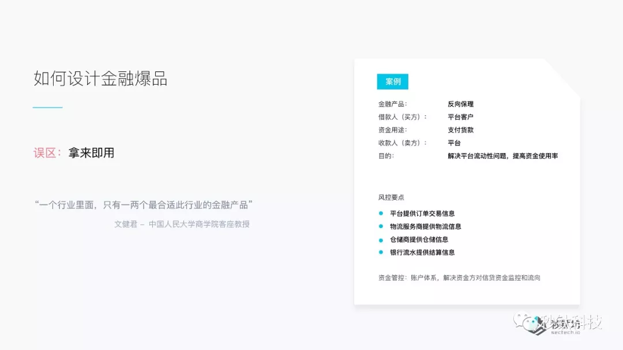Click the 平台客户 borrower value
The image size is (623, 350).
460,117
